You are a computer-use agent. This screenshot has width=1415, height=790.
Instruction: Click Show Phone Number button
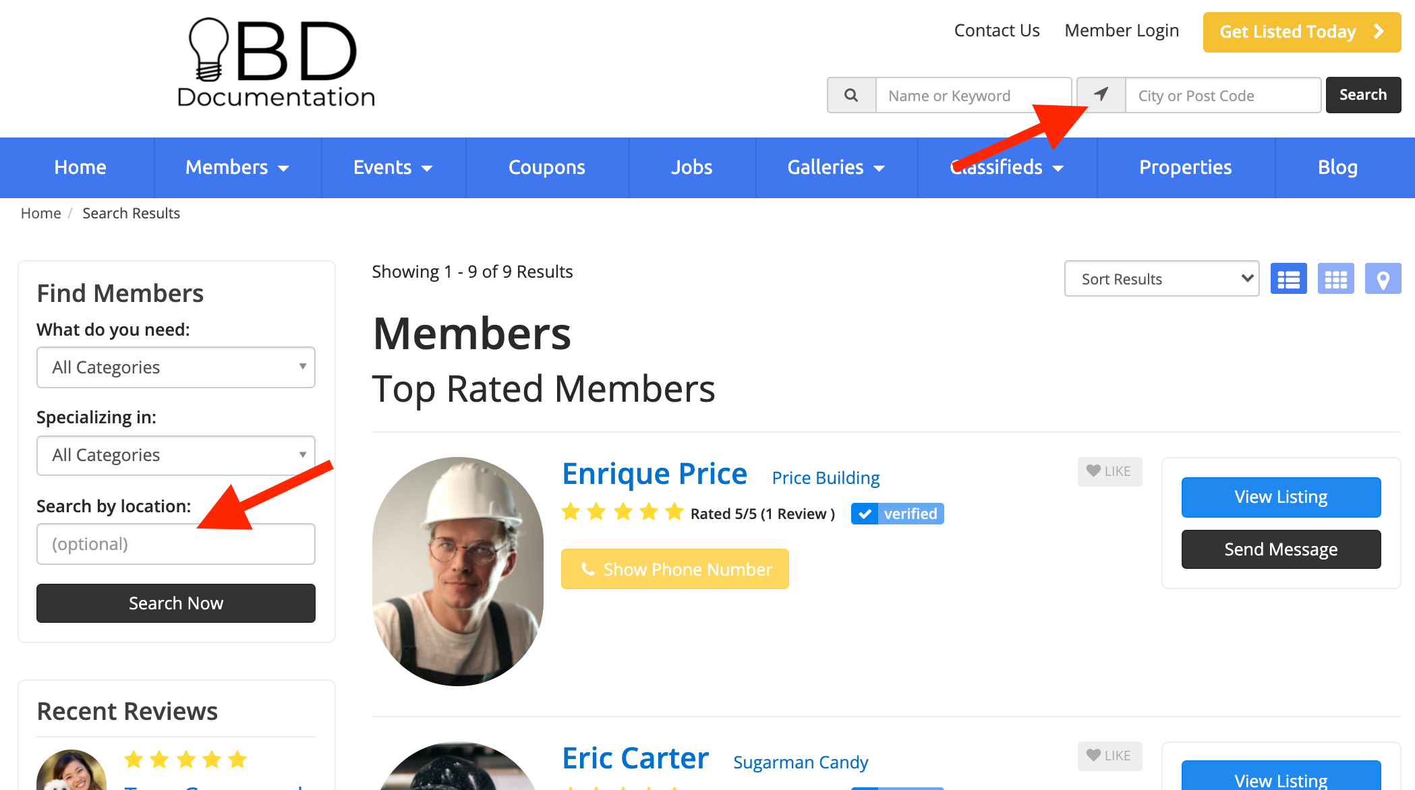coord(674,570)
